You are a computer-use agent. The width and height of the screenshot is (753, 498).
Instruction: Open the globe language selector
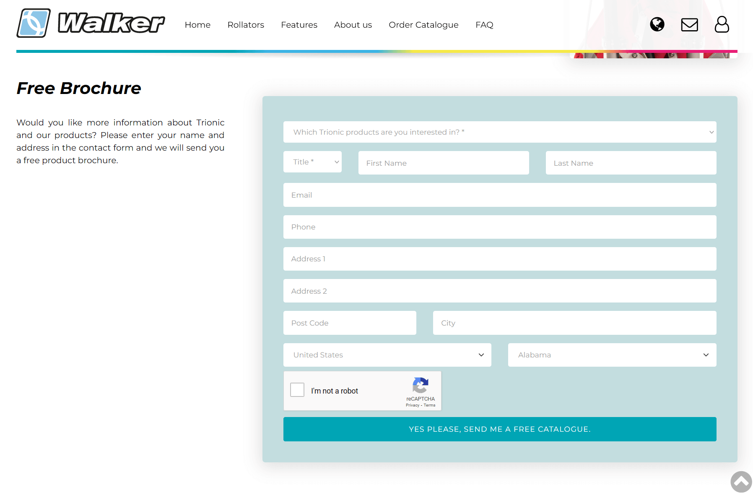point(657,24)
